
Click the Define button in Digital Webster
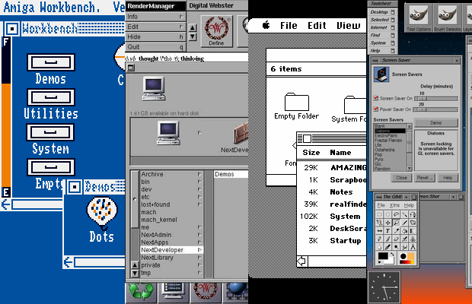click(216, 32)
